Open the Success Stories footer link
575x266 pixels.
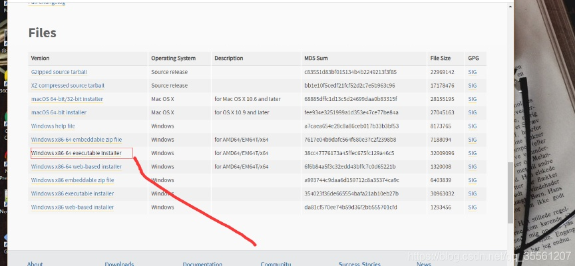coord(360,263)
